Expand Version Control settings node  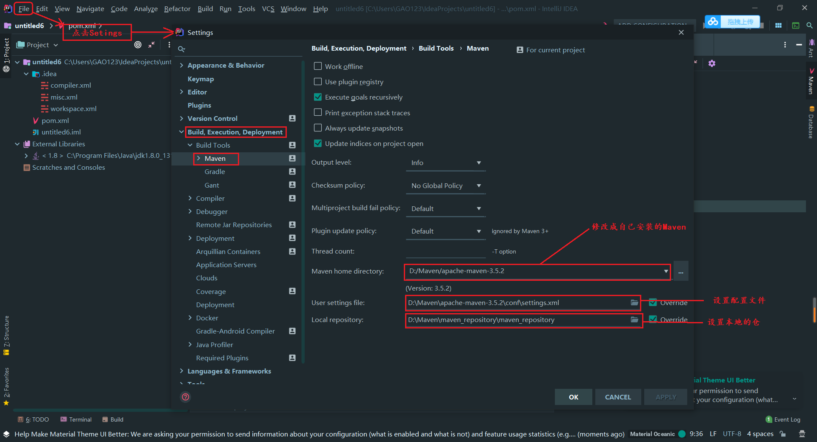tap(182, 118)
